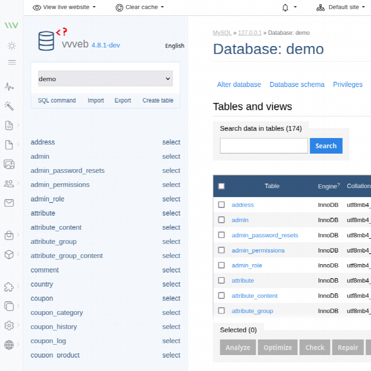
Task: Open the envelope mail icon in sidebar
Action: 9,203
